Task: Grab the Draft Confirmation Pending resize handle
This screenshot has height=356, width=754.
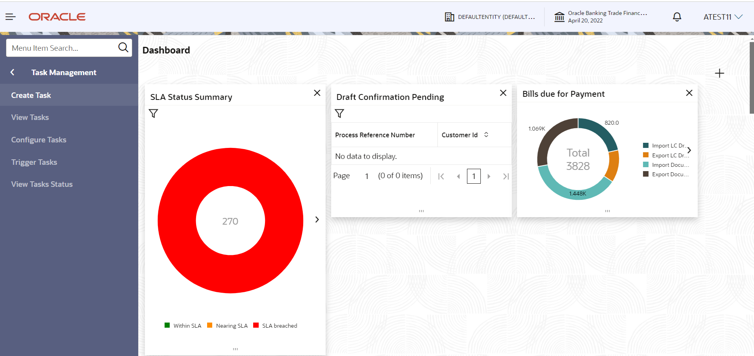Action: click(421, 211)
